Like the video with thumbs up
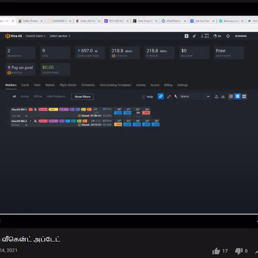Screen dimensions: 258x258 [216, 251]
